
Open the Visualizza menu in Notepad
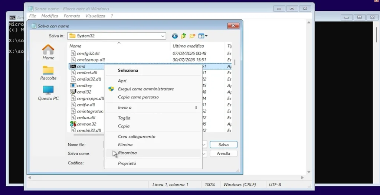tap(95, 16)
